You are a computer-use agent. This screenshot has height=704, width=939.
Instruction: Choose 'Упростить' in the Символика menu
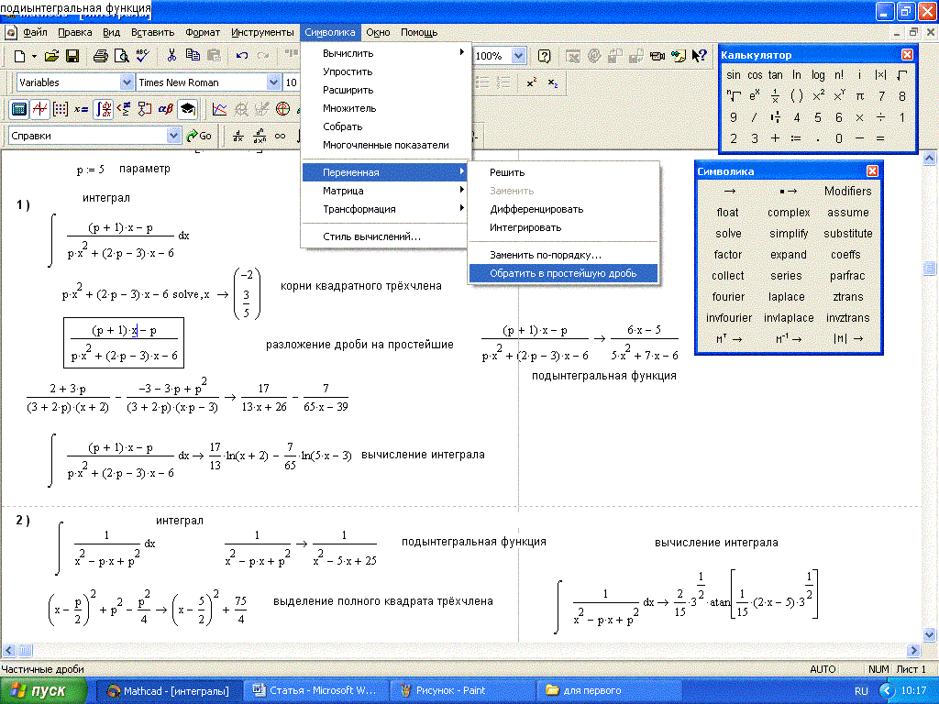pos(348,71)
